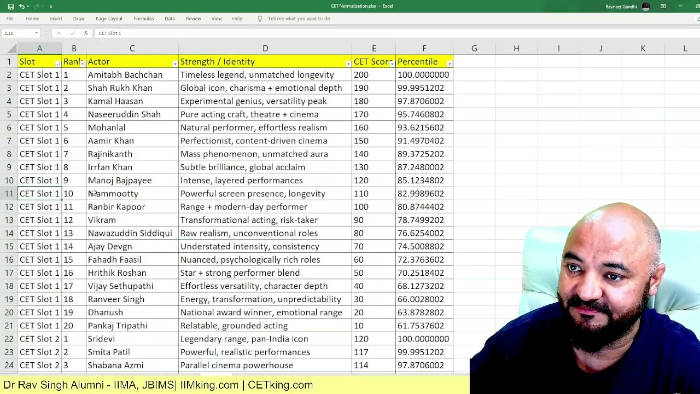Select the Aamir Khan cell
Screen dimensions: 700x394
coord(132,141)
